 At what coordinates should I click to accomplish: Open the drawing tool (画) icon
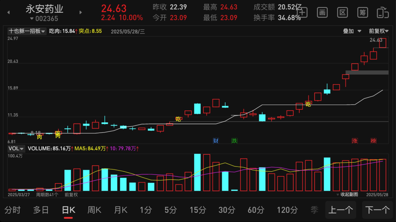point(322,12)
